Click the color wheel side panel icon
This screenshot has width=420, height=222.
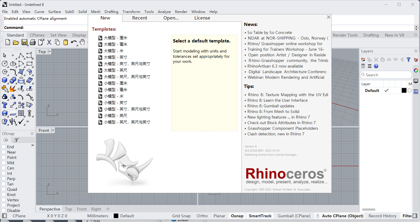click(416, 70)
